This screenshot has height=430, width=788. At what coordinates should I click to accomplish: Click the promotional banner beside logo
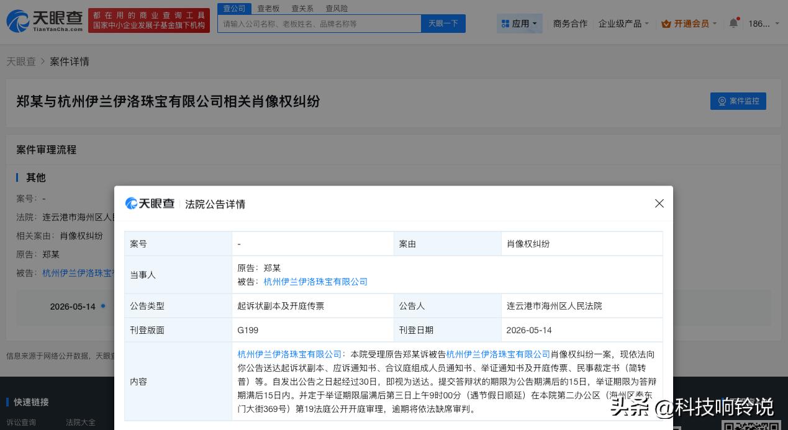pyautogui.click(x=149, y=20)
